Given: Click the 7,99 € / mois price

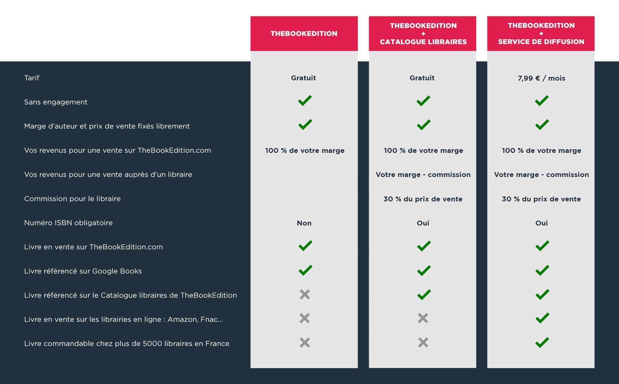Looking at the screenshot, I should pos(541,78).
